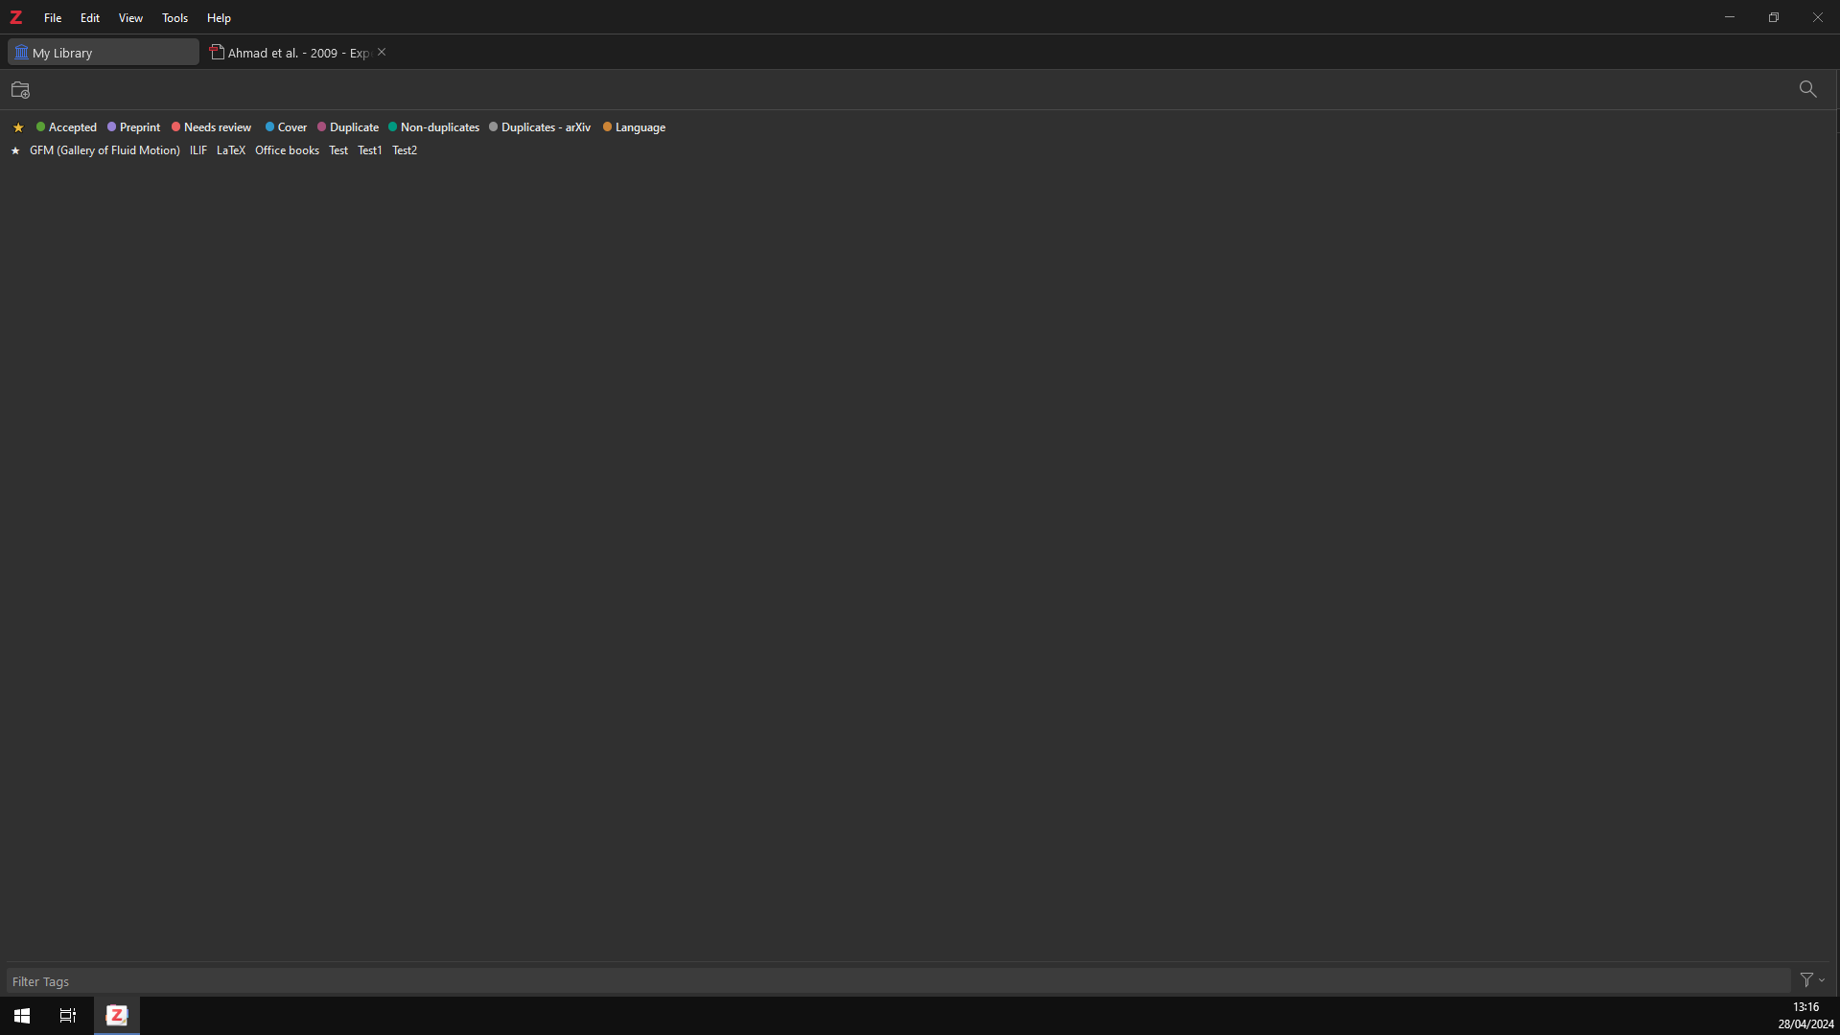Select the Office books tag
Image resolution: width=1840 pixels, height=1035 pixels.
[x=287, y=150]
